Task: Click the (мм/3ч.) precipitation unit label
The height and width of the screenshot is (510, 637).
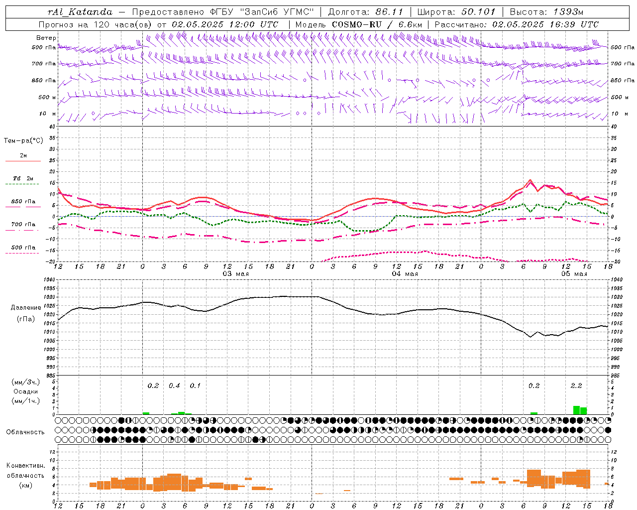Action: click(26, 382)
